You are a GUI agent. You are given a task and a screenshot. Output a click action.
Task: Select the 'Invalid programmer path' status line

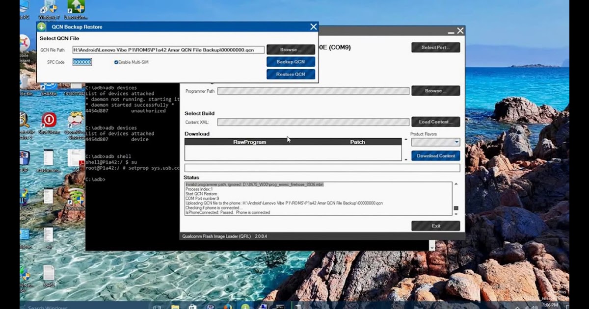tap(254, 184)
